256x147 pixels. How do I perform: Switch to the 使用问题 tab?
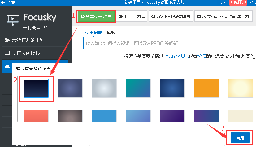click(x=94, y=32)
